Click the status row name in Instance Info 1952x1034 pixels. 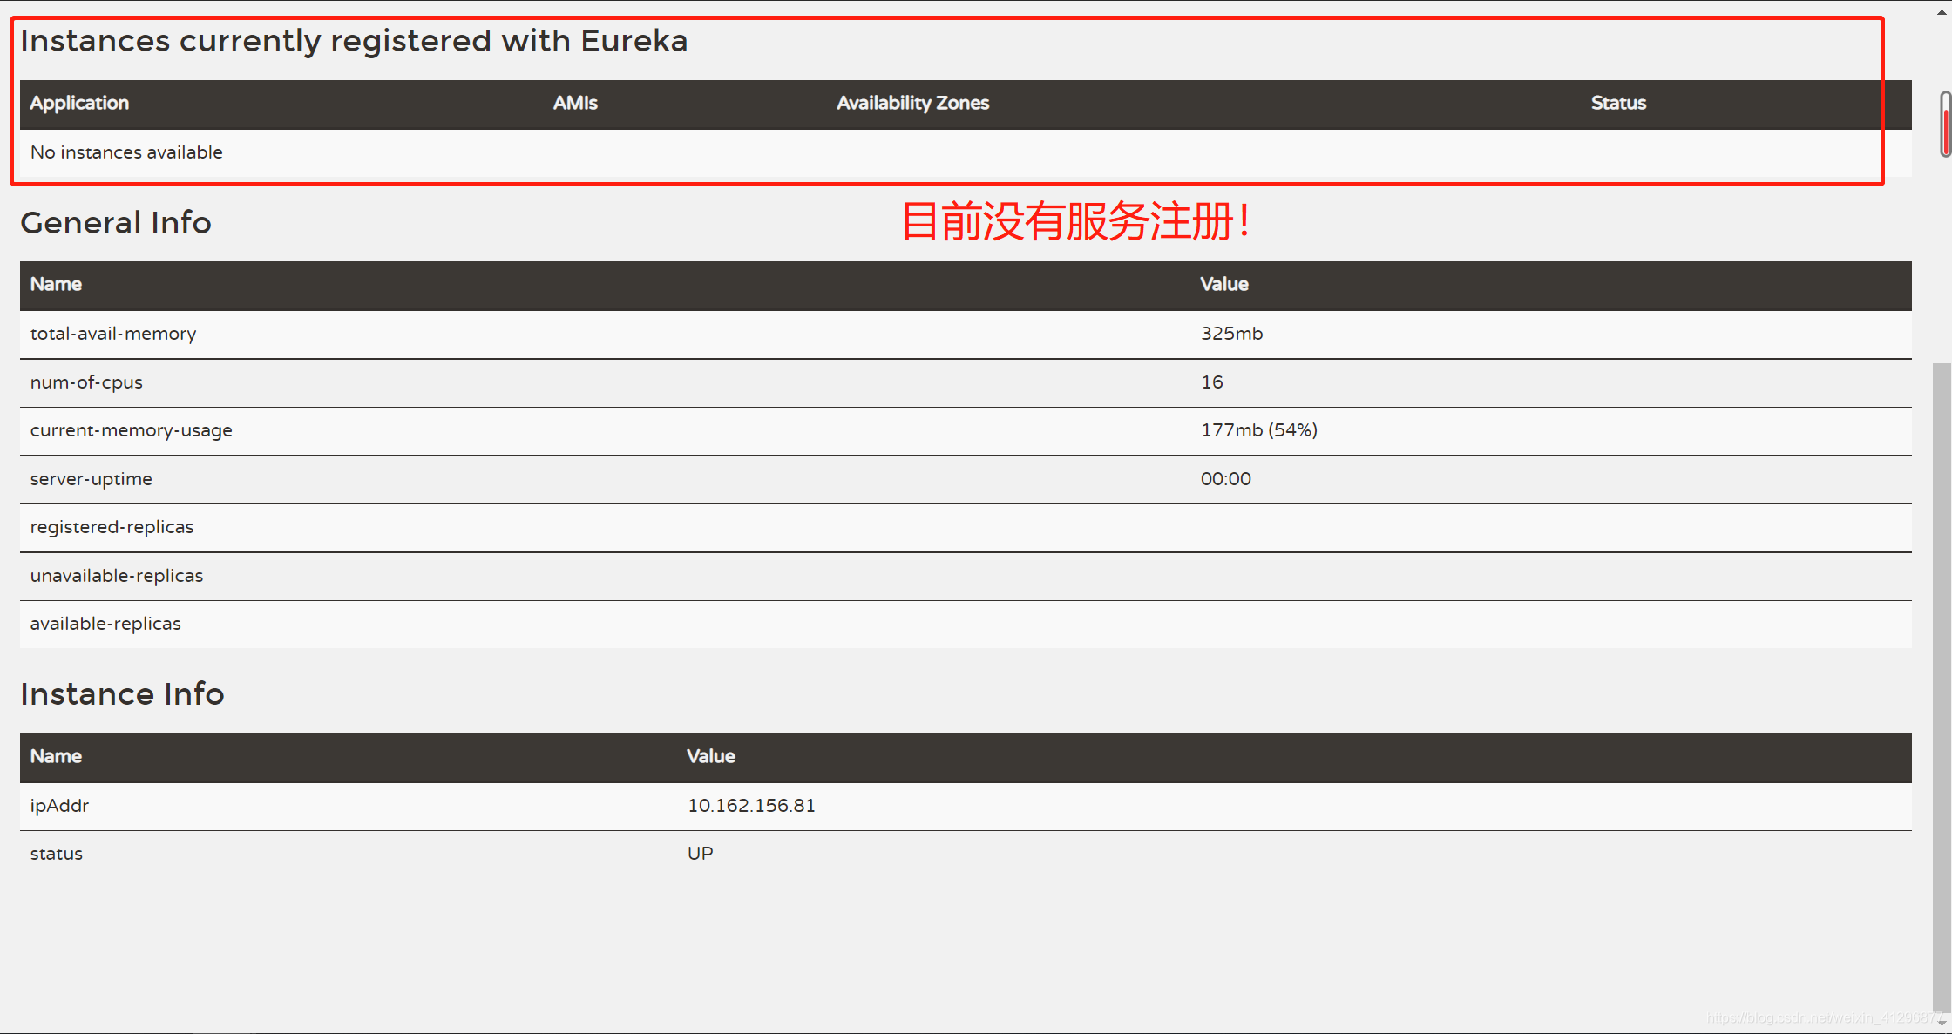56,854
